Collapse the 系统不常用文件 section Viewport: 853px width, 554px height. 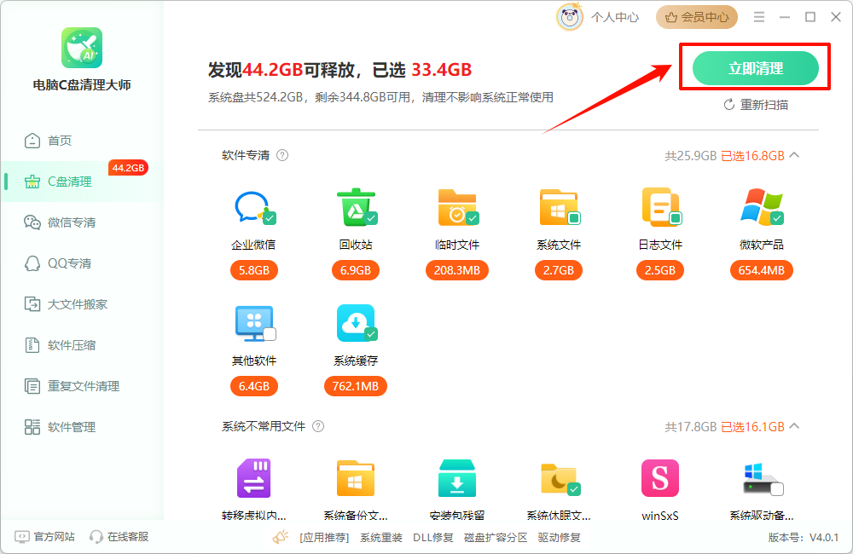coord(792,426)
